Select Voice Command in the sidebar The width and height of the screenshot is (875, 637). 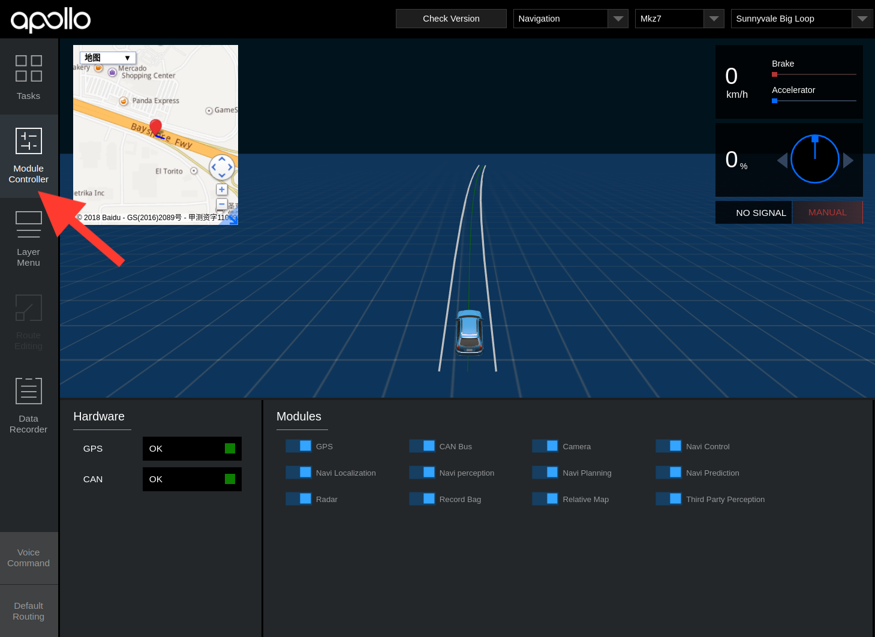[x=28, y=558]
